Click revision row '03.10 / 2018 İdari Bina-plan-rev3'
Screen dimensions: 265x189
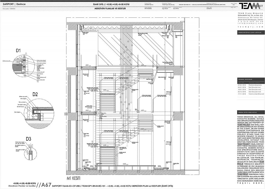tap(251, 92)
